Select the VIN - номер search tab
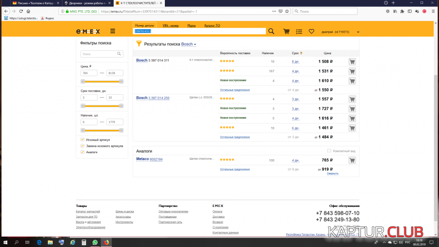This screenshot has height=247, width=439. (171, 25)
